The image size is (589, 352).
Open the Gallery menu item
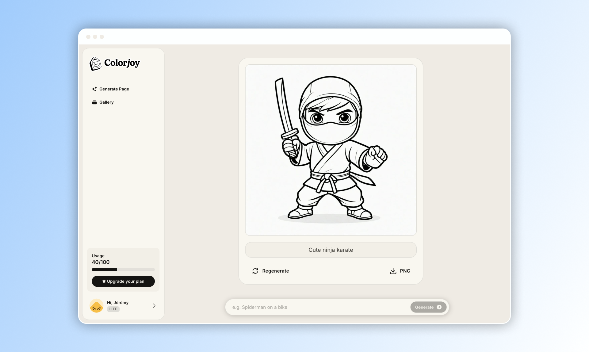coord(106,102)
